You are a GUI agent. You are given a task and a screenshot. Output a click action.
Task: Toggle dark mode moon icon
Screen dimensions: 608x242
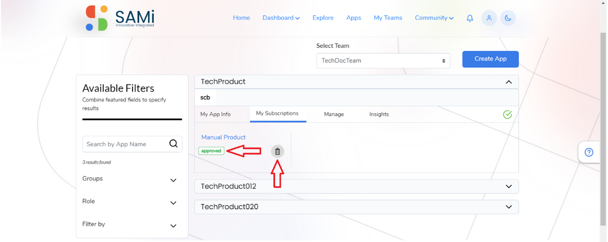(508, 18)
